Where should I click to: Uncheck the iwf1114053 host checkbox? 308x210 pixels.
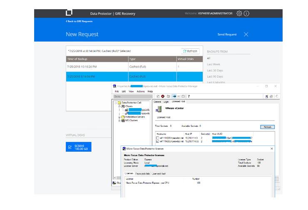pyautogui.click(x=157, y=141)
